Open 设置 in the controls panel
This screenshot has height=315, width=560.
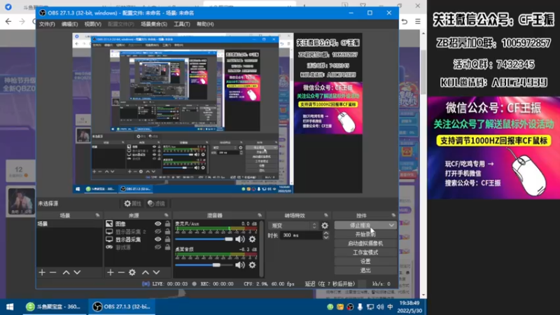click(x=365, y=261)
